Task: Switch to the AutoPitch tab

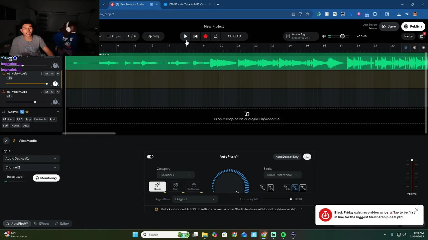Action: click(17, 224)
